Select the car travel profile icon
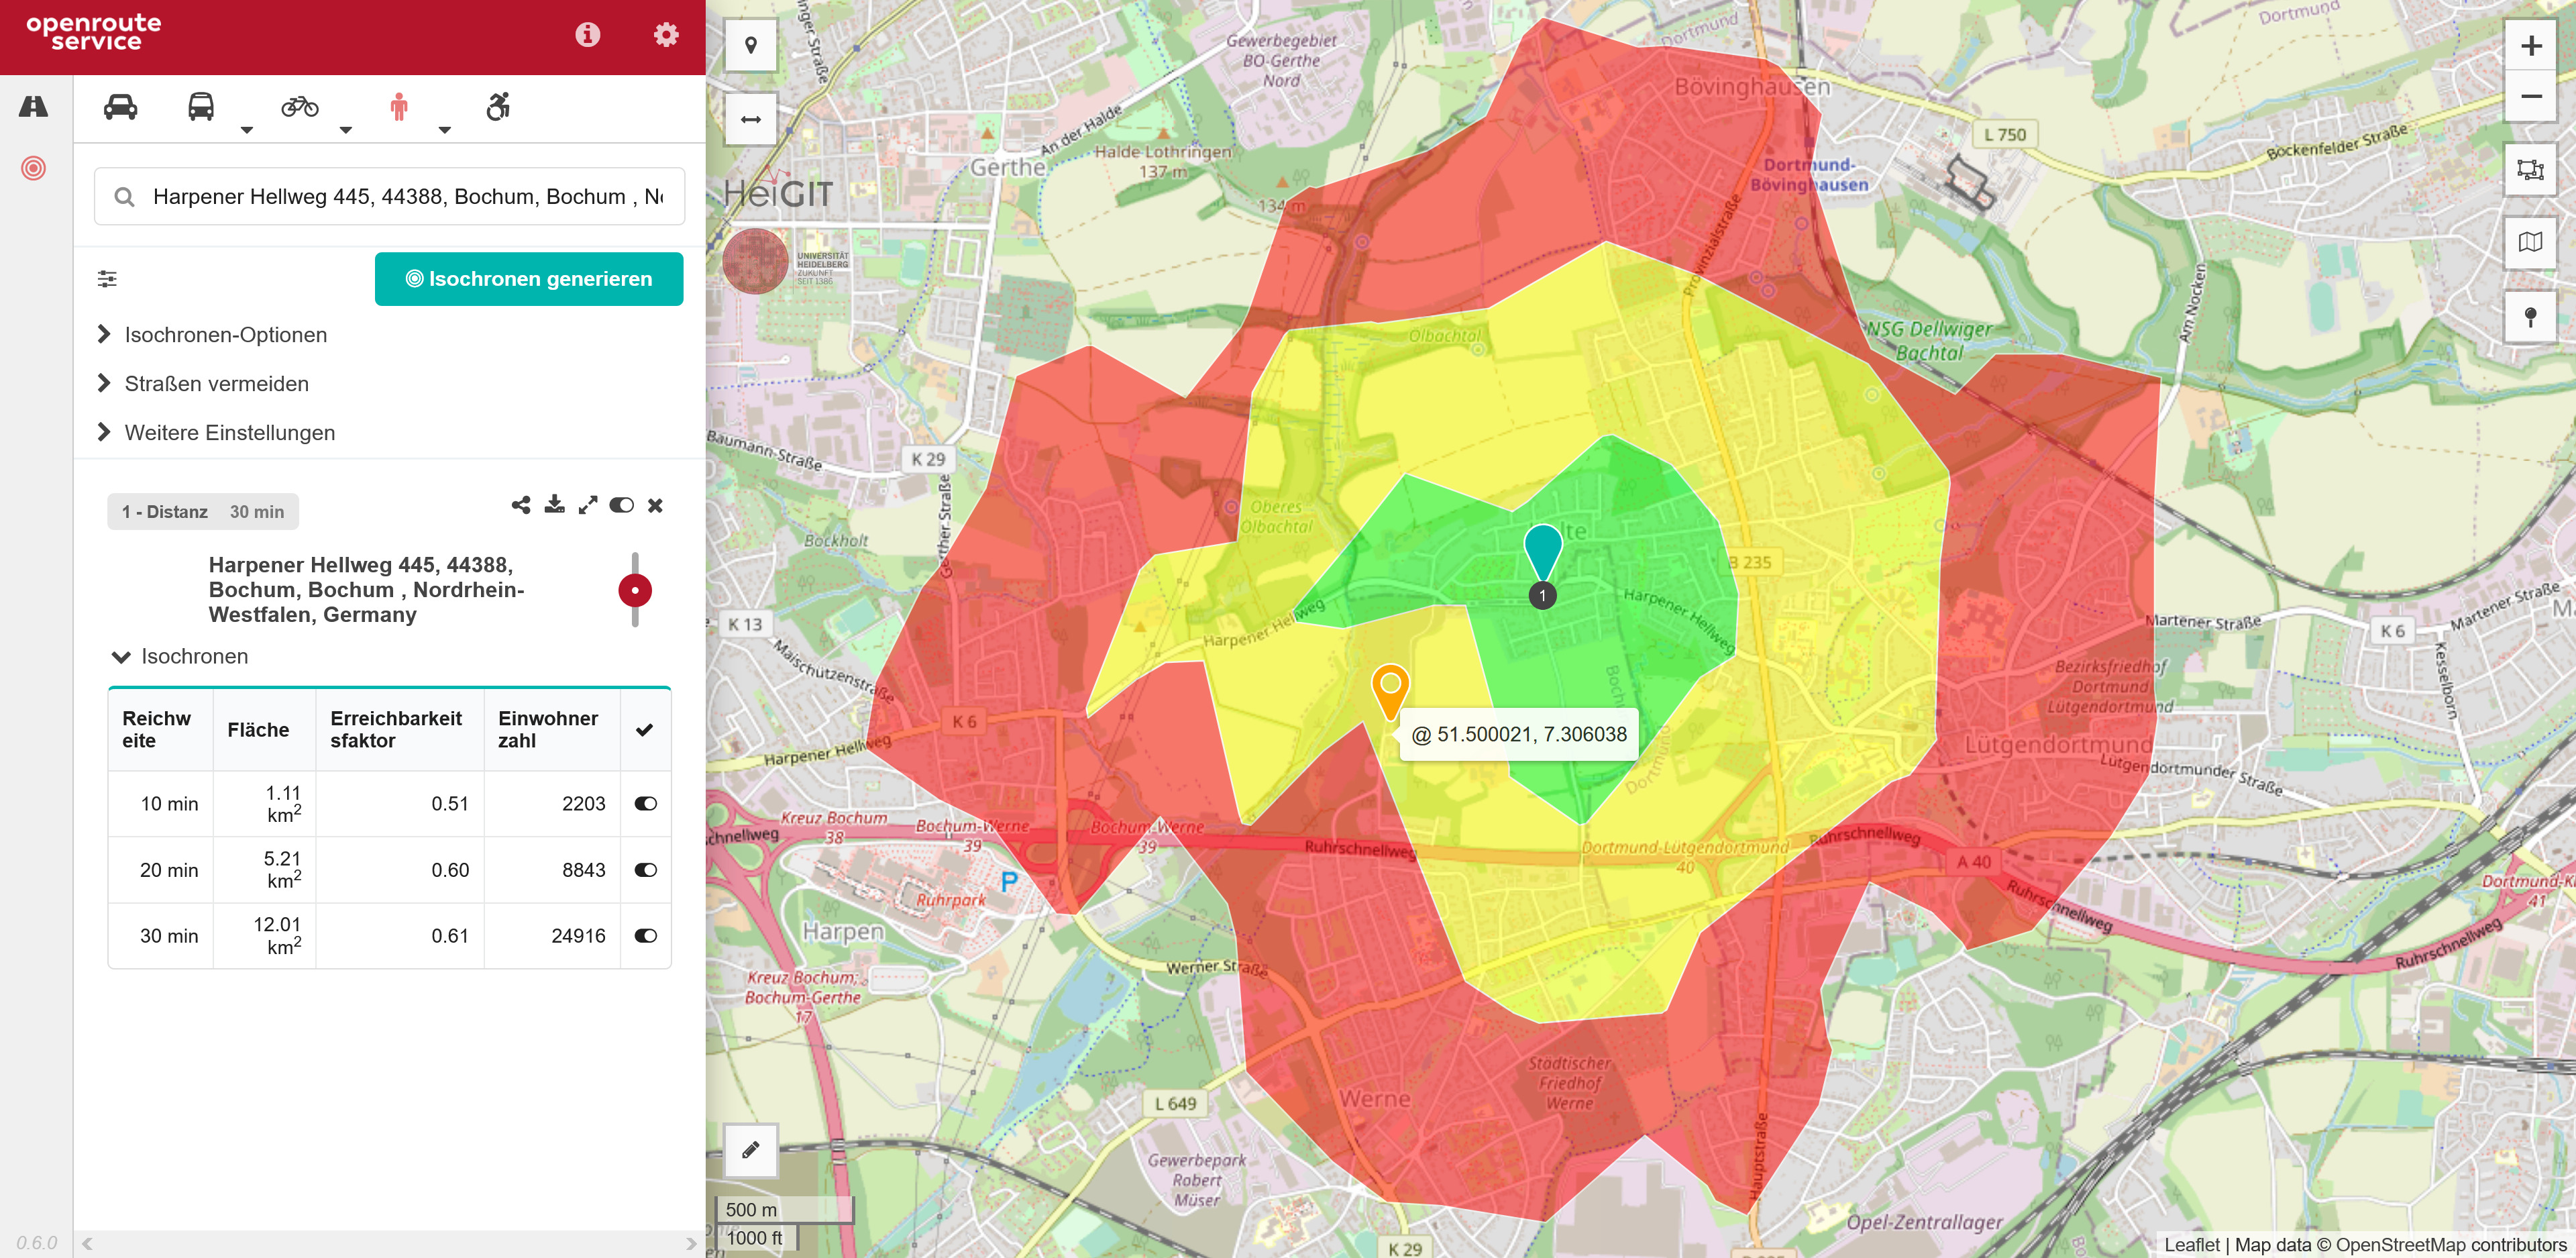The image size is (2576, 1258). [120, 107]
